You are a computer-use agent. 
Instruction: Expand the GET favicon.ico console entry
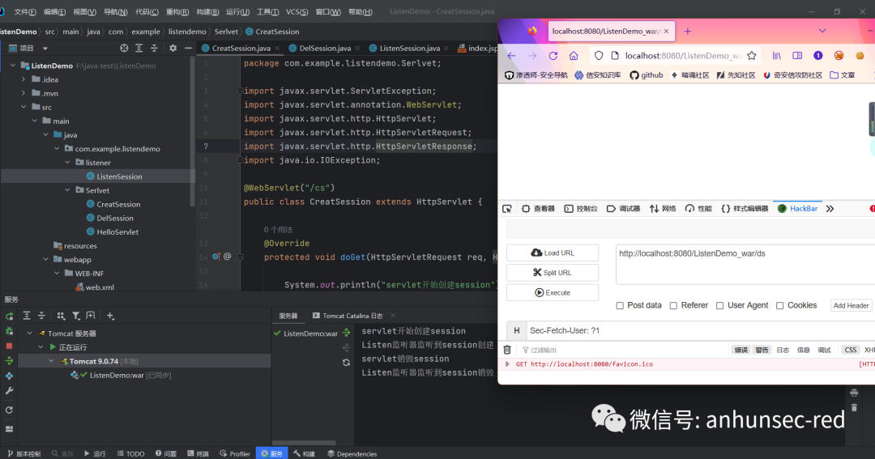(x=507, y=364)
